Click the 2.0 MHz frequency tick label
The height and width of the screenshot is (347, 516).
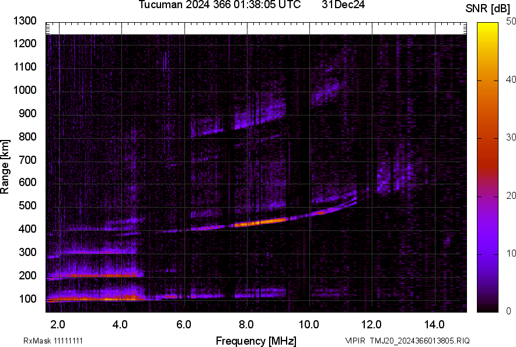[58, 324]
